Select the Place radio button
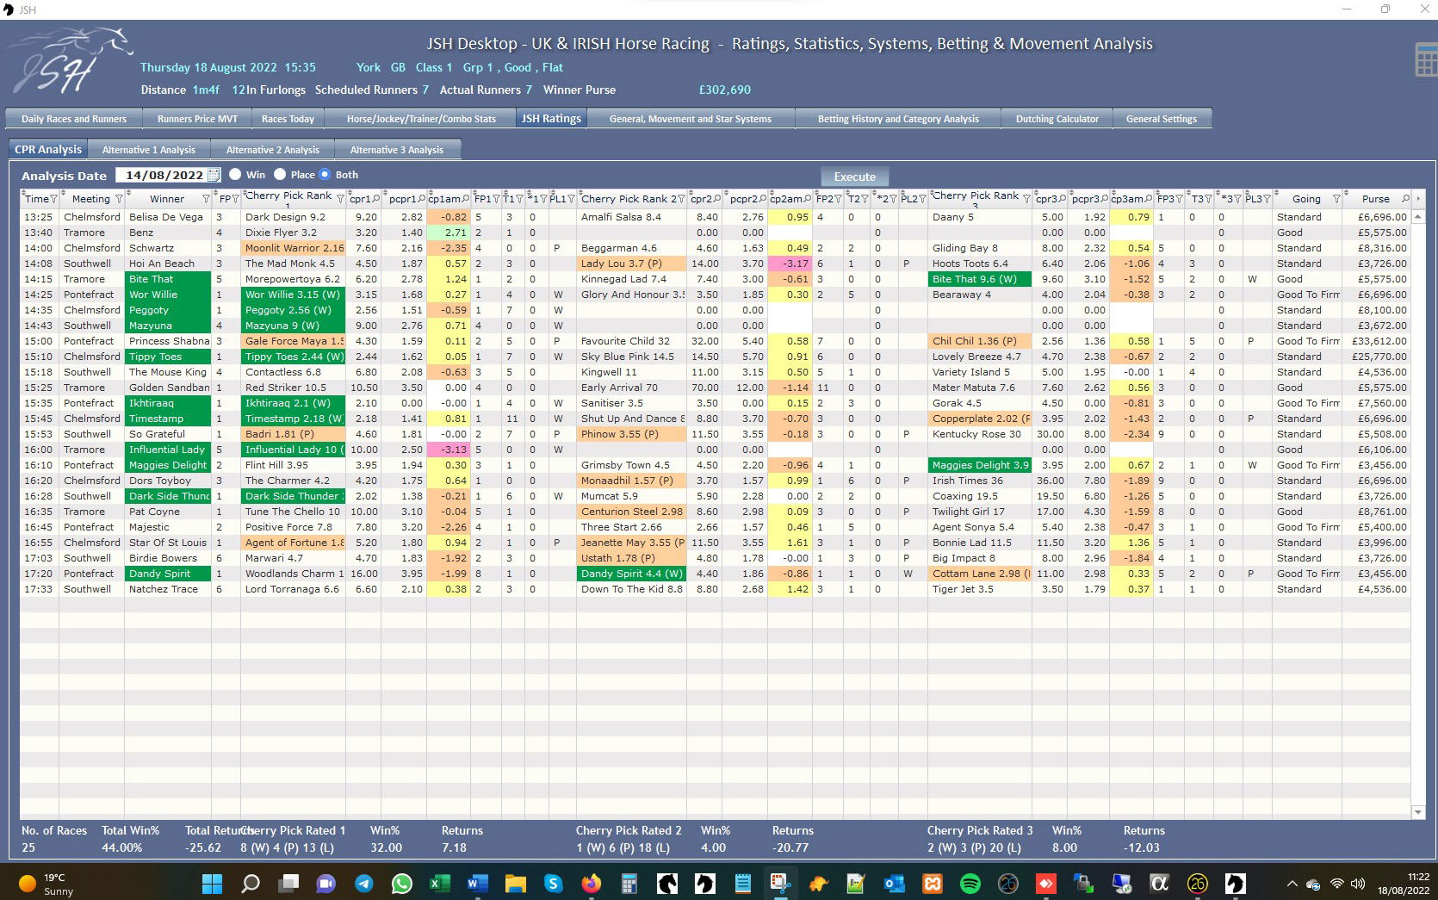 point(280,174)
